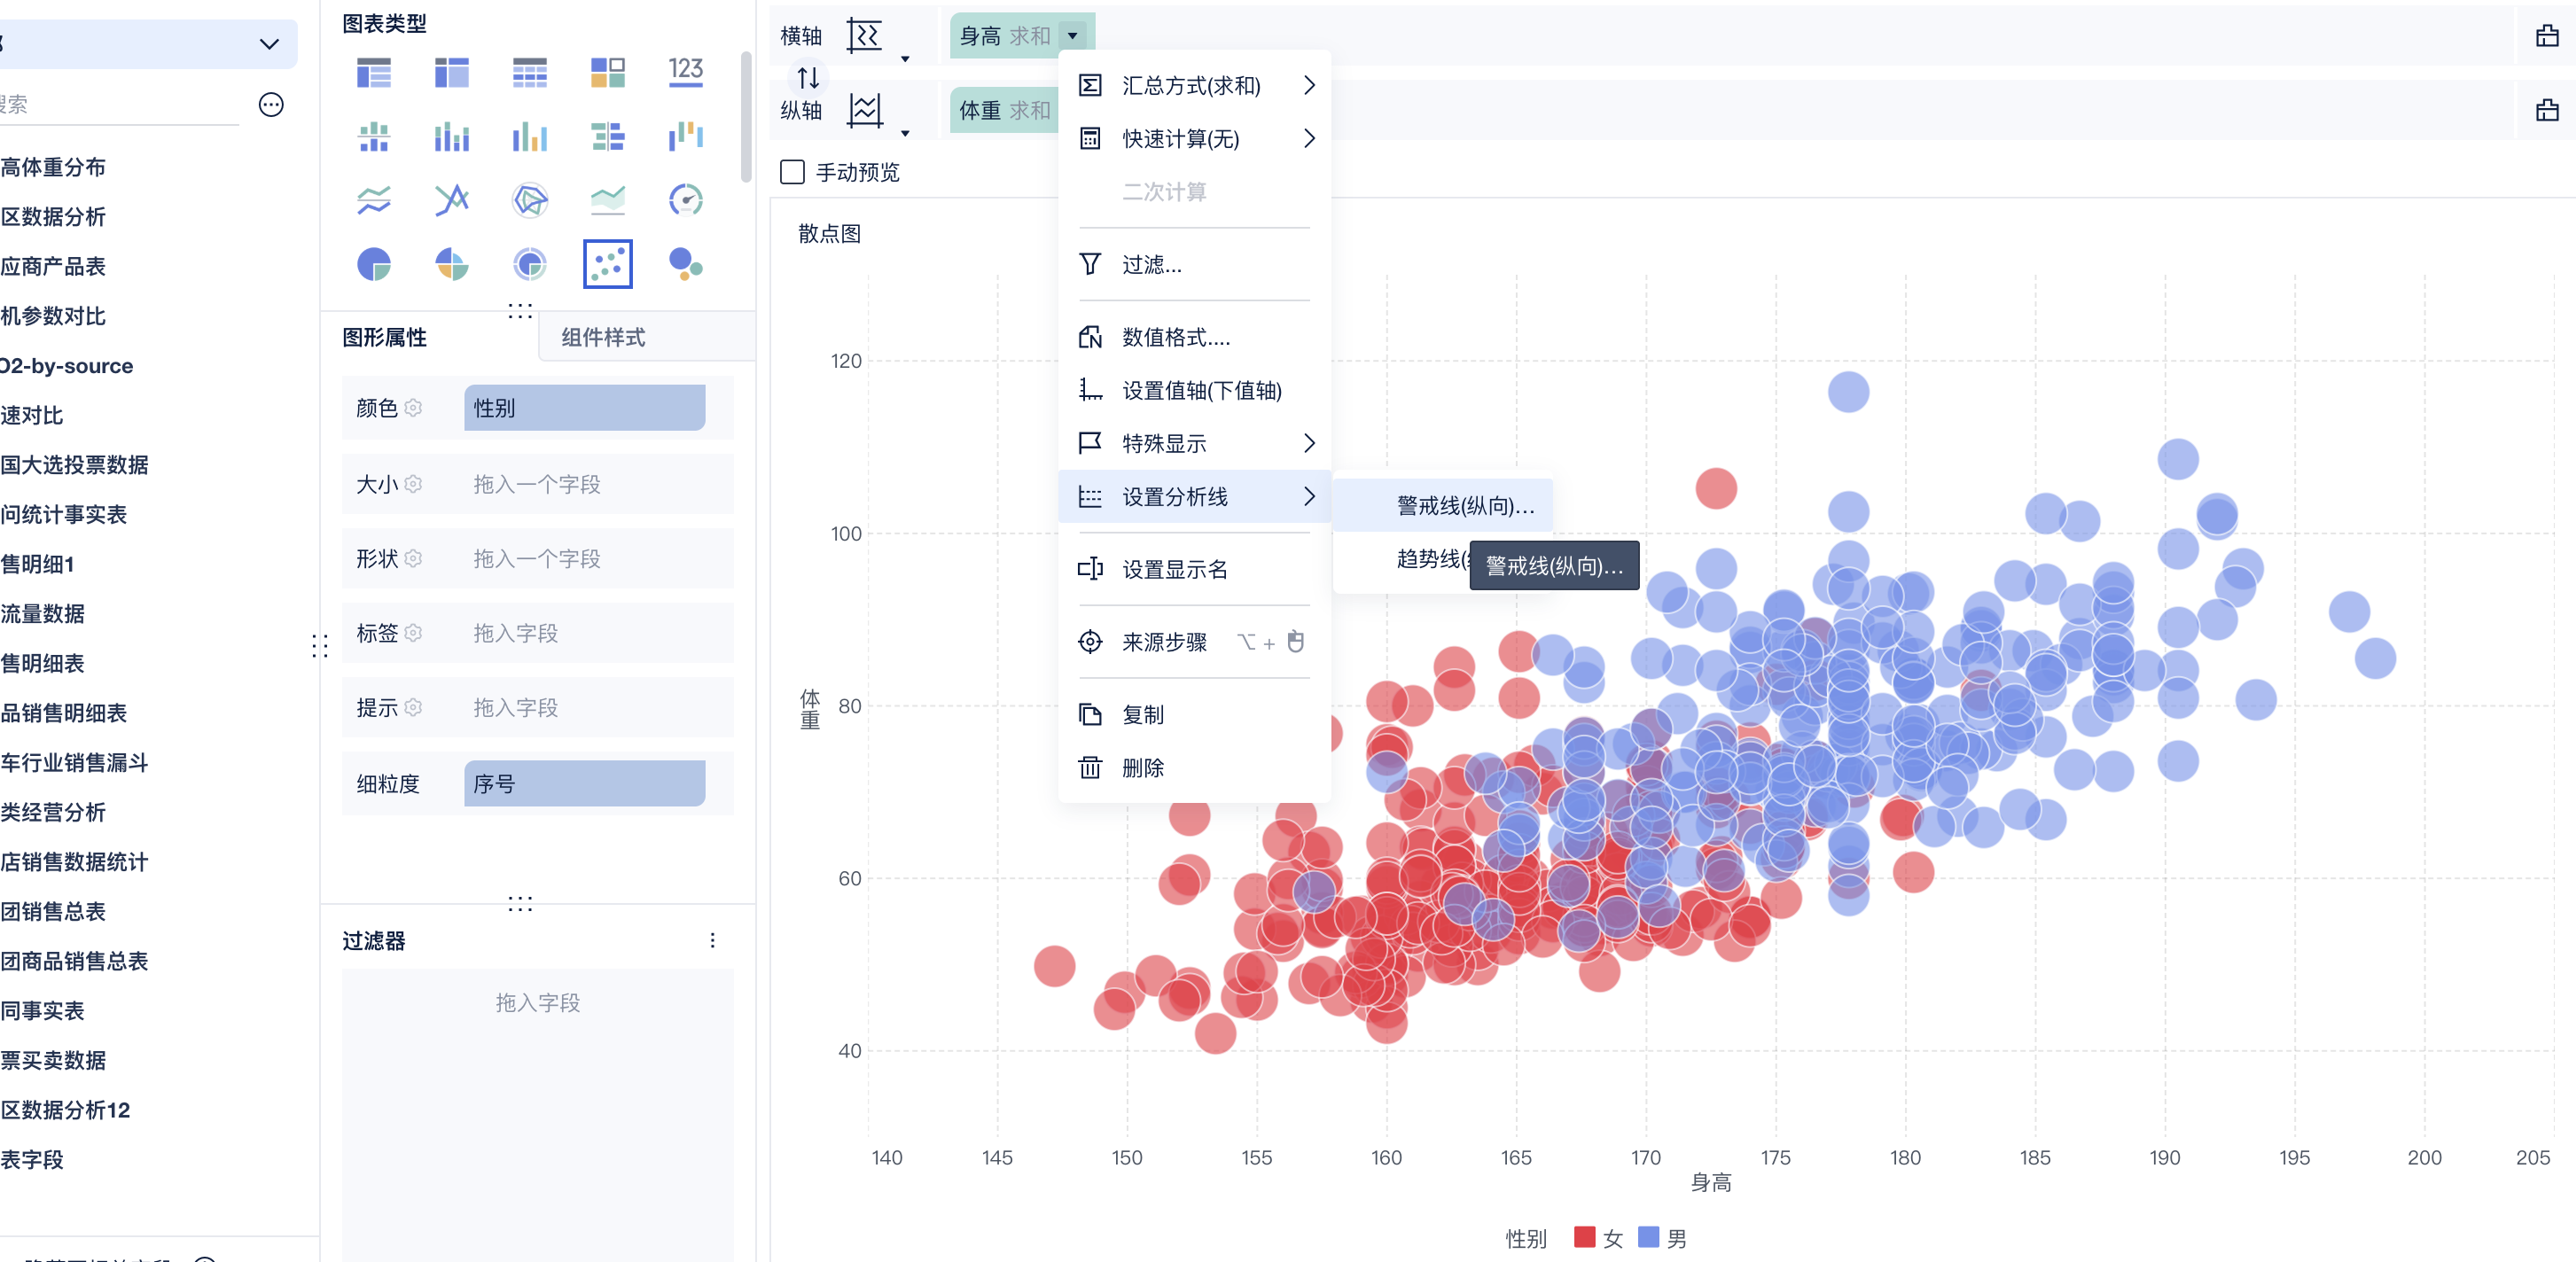
Task: Open the 身高 求和 field dropdown arrow
Action: point(1072,36)
